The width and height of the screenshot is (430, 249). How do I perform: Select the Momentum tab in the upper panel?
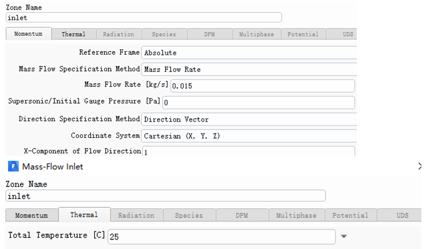click(x=28, y=33)
